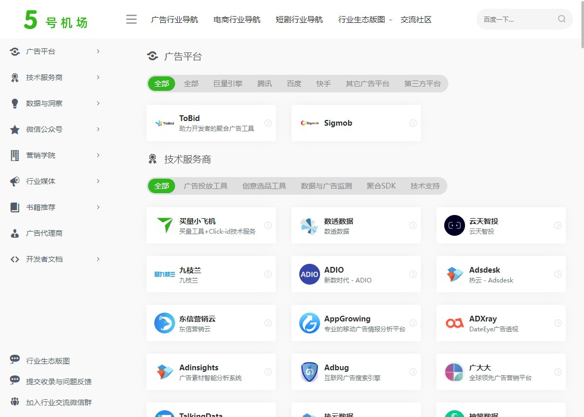
Task: Click the Adbug shield logo
Action: (x=310, y=372)
